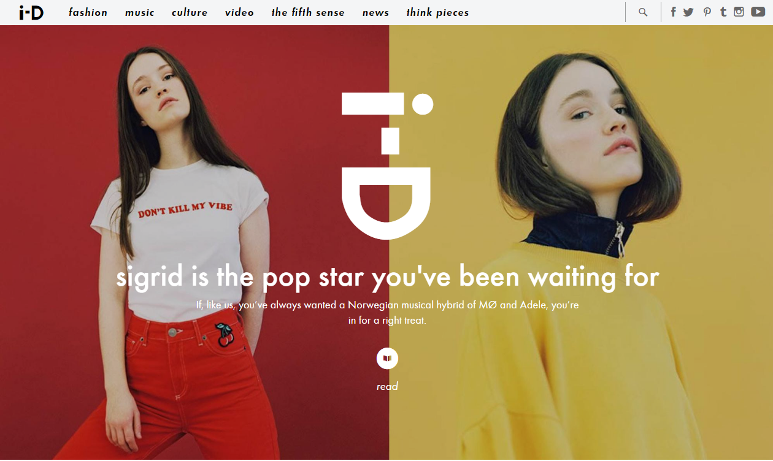This screenshot has height=461, width=773.
Task: Open the Instagram icon link
Action: point(739,12)
